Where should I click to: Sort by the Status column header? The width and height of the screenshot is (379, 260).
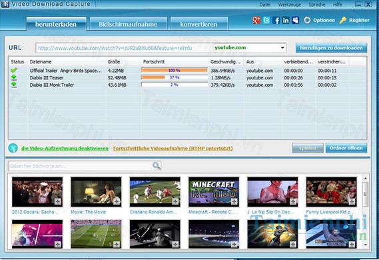[x=18, y=62]
